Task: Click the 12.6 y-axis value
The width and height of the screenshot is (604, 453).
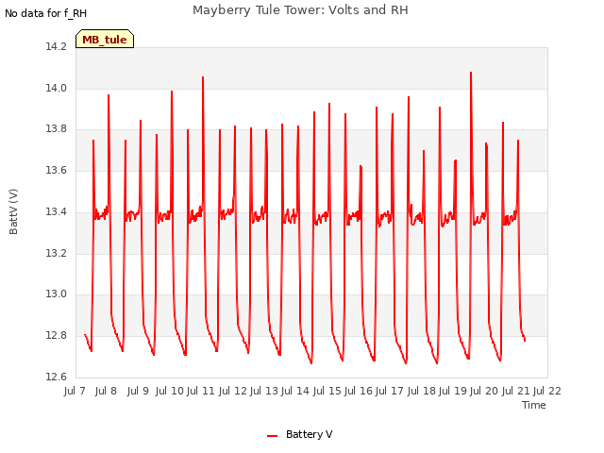Action: click(x=57, y=377)
